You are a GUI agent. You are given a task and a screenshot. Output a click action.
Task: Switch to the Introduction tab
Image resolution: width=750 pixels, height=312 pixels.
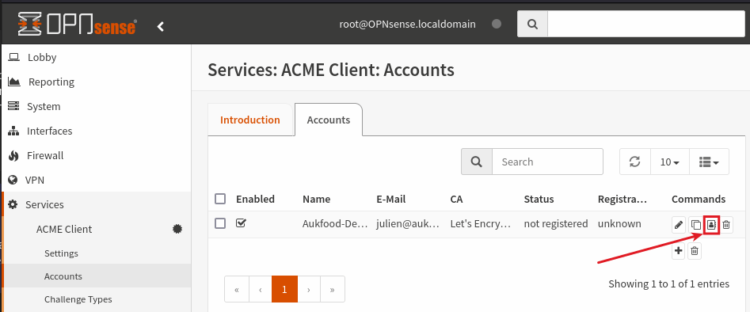click(x=249, y=120)
